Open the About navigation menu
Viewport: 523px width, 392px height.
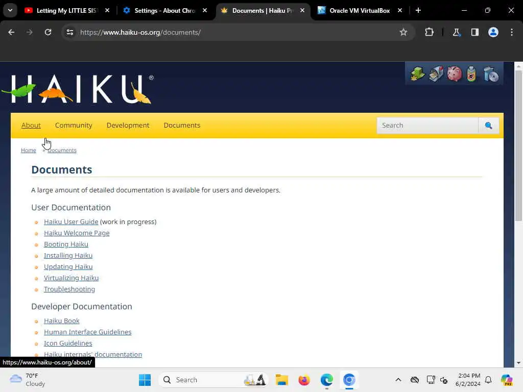(x=31, y=126)
